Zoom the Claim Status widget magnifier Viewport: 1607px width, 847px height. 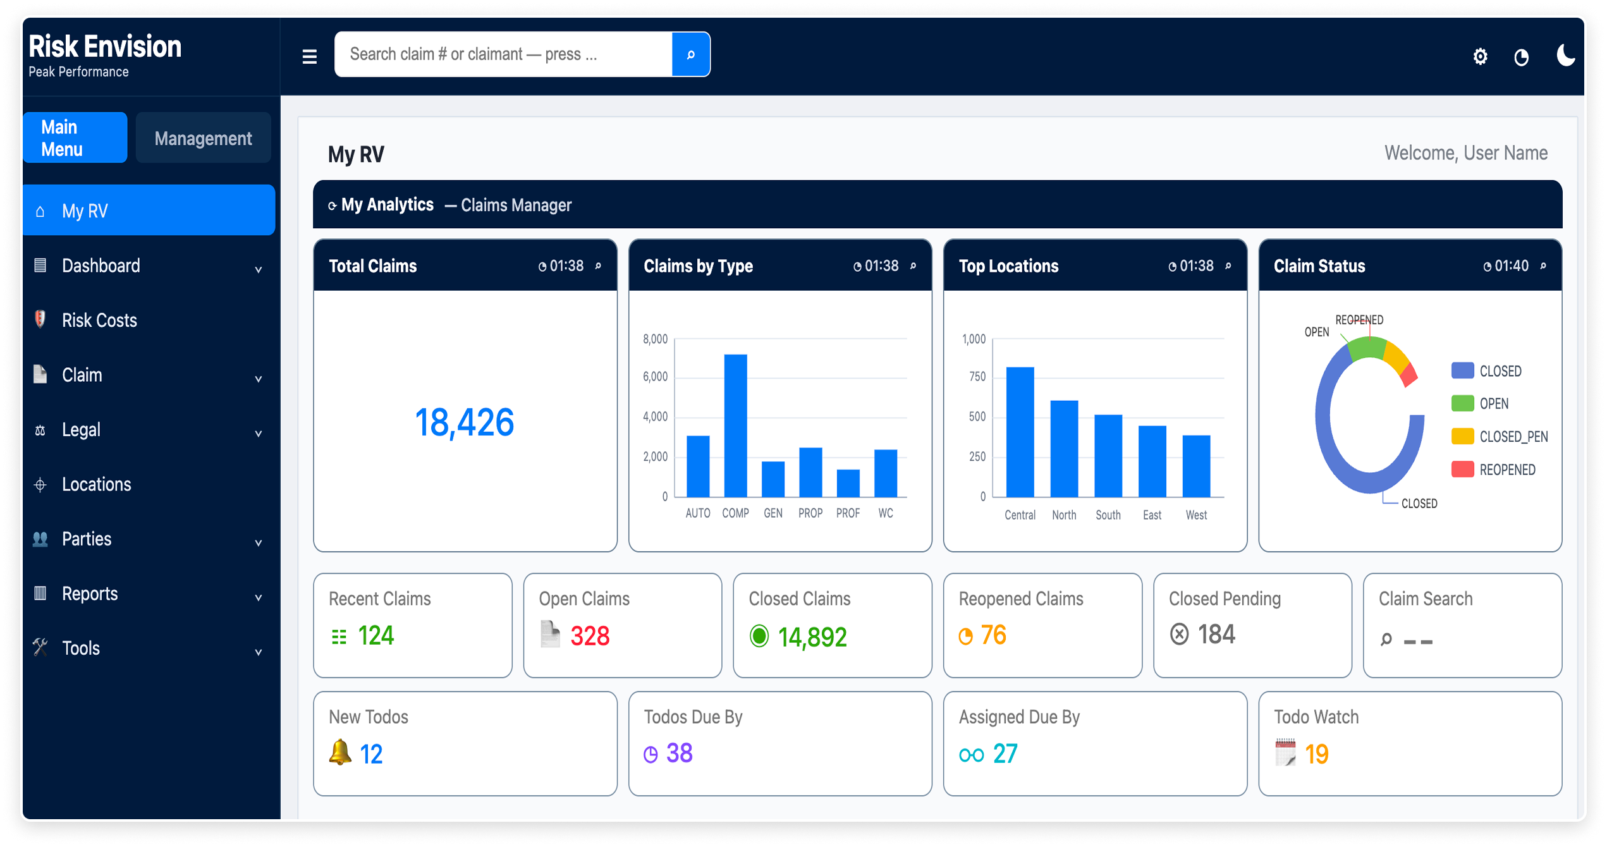click(1543, 265)
